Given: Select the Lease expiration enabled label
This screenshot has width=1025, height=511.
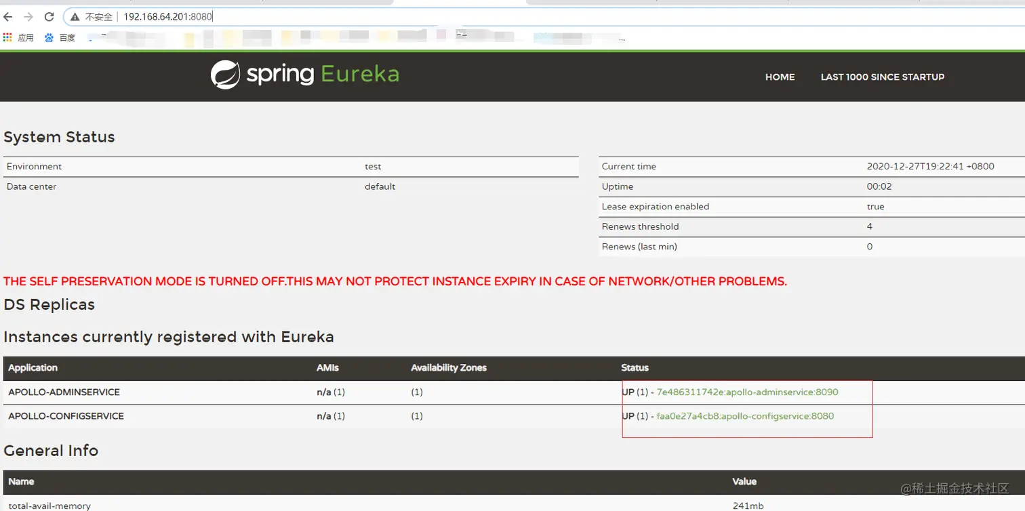Looking at the screenshot, I should point(655,207).
